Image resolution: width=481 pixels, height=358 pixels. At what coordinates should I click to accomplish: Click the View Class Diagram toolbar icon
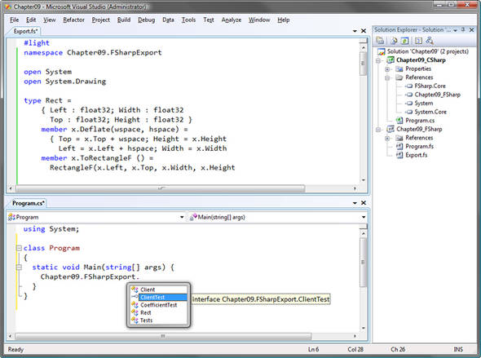click(x=430, y=41)
